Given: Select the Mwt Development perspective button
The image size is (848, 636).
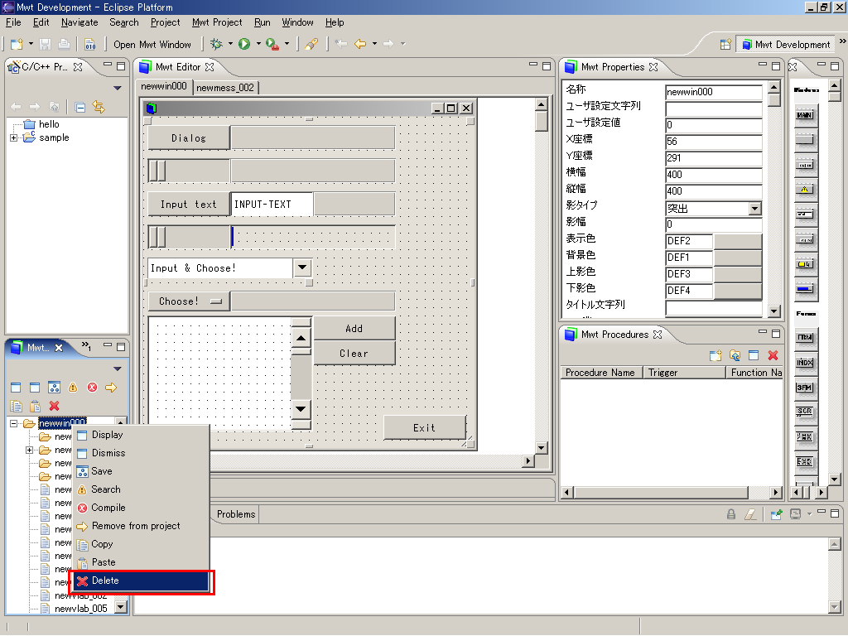Looking at the screenshot, I should click(786, 45).
